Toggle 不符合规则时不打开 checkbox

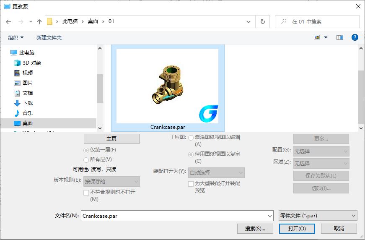(x=86, y=193)
